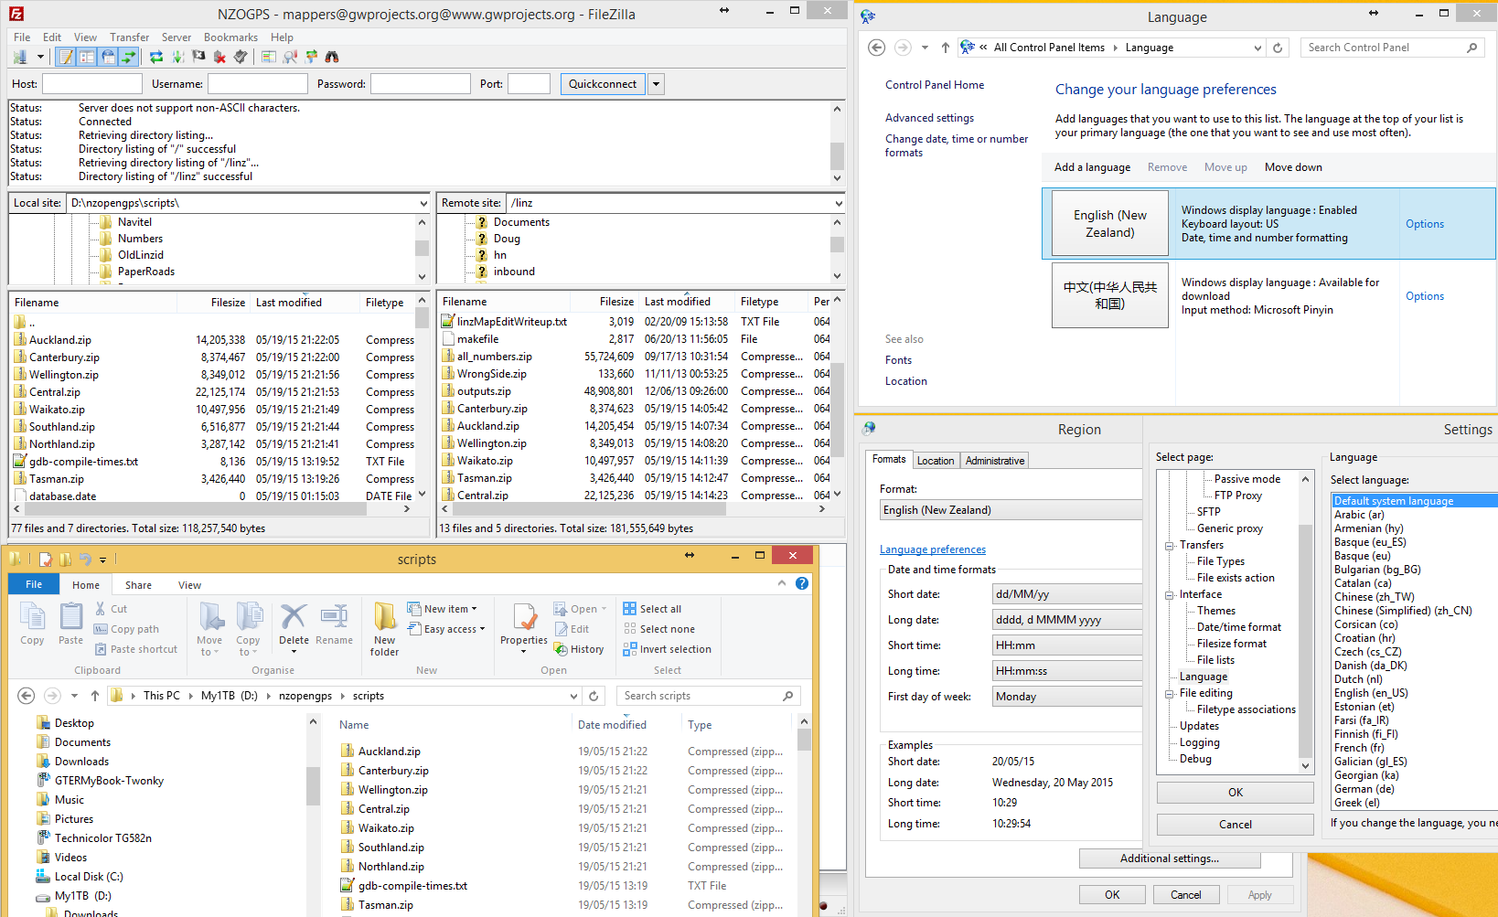Toggle FileZilla transfer queue display

pyautogui.click(x=129, y=57)
